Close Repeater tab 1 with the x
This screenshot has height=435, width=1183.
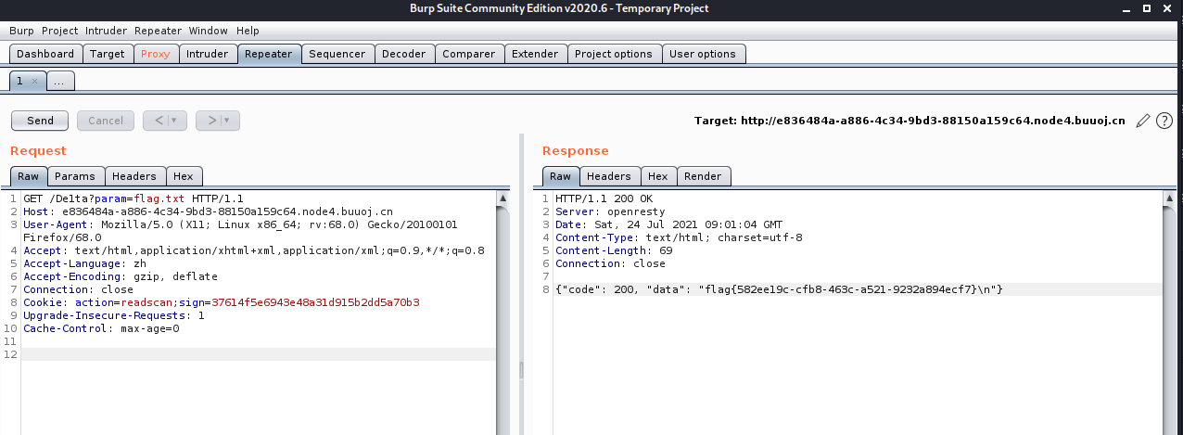[34, 81]
